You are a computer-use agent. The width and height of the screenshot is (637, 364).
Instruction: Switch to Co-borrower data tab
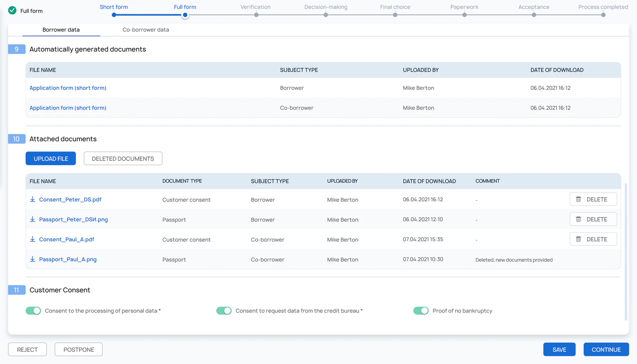[x=146, y=30]
